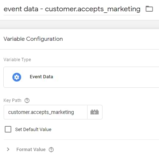Image resolution: width=159 pixels, height=158 pixels.
Task: Click the word marketing in the title
Action: pyautogui.click(x=124, y=9)
